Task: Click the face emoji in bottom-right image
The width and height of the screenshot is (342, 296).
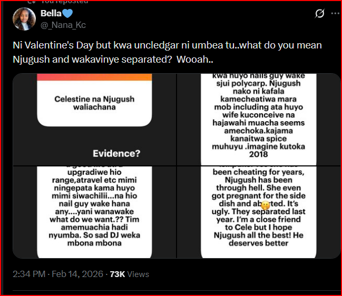Action: tap(266, 205)
